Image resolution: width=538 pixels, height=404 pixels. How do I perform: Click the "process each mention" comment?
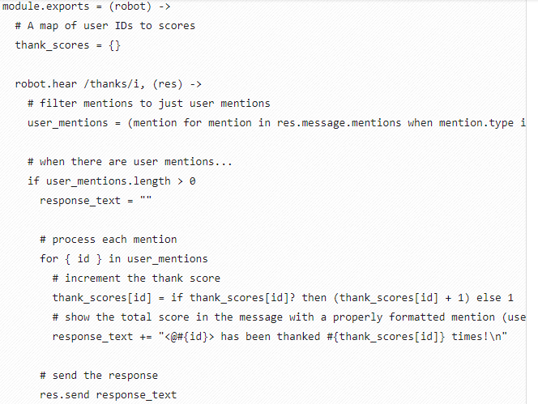(x=108, y=239)
